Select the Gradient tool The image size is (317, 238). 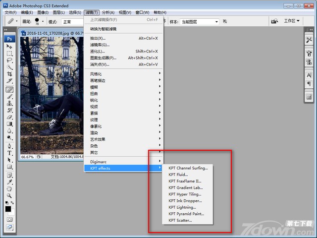click(9, 124)
